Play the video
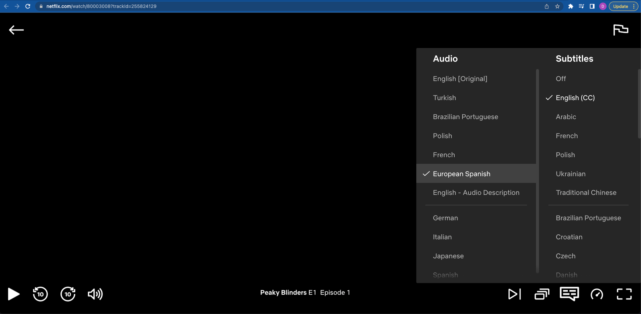 (14, 294)
